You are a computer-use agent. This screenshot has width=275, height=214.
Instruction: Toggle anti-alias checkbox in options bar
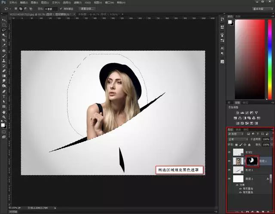(x=61, y=9)
